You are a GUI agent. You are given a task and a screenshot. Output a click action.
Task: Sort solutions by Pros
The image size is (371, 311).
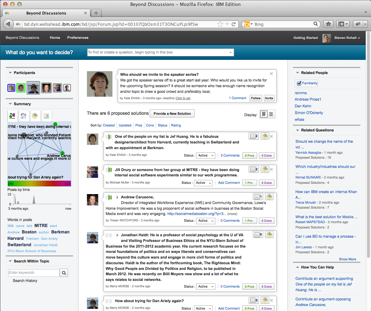(x=139, y=125)
